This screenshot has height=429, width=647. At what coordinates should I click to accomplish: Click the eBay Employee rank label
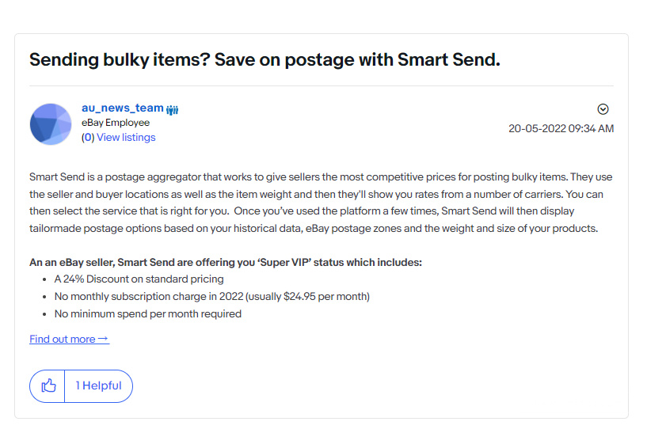pyautogui.click(x=115, y=123)
